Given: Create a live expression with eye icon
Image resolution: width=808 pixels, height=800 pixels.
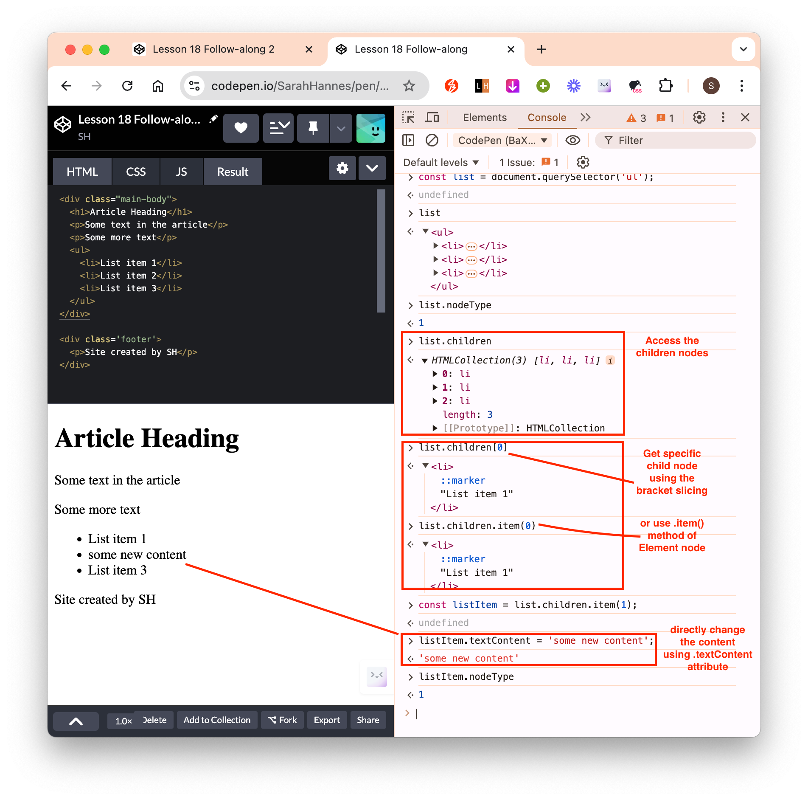Looking at the screenshot, I should click(x=573, y=141).
